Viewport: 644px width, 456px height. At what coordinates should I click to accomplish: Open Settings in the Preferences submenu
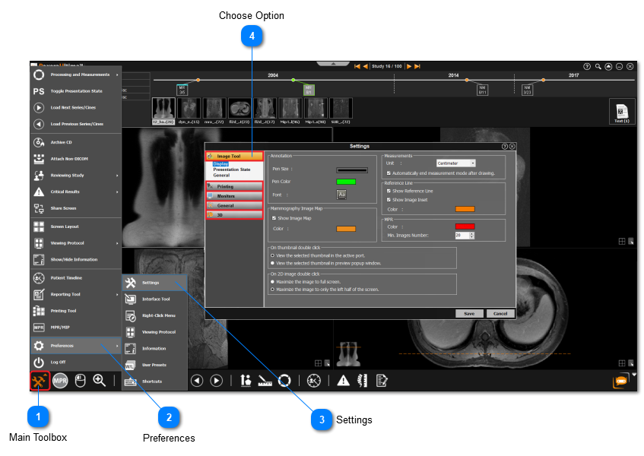pyautogui.click(x=150, y=283)
